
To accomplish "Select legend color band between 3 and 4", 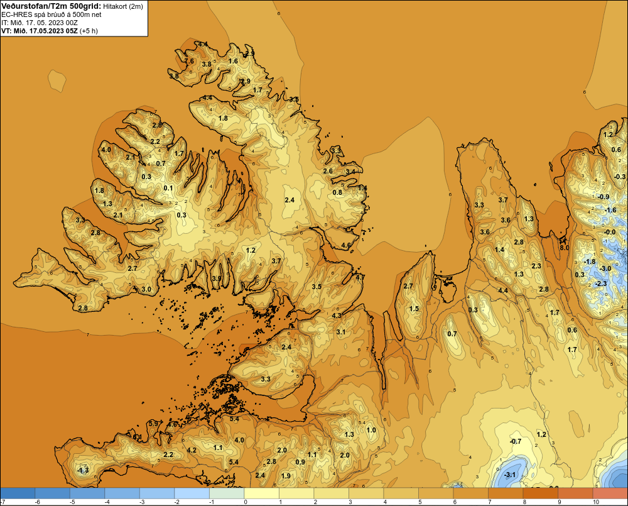I will pyautogui.click(x=366, y=493).
